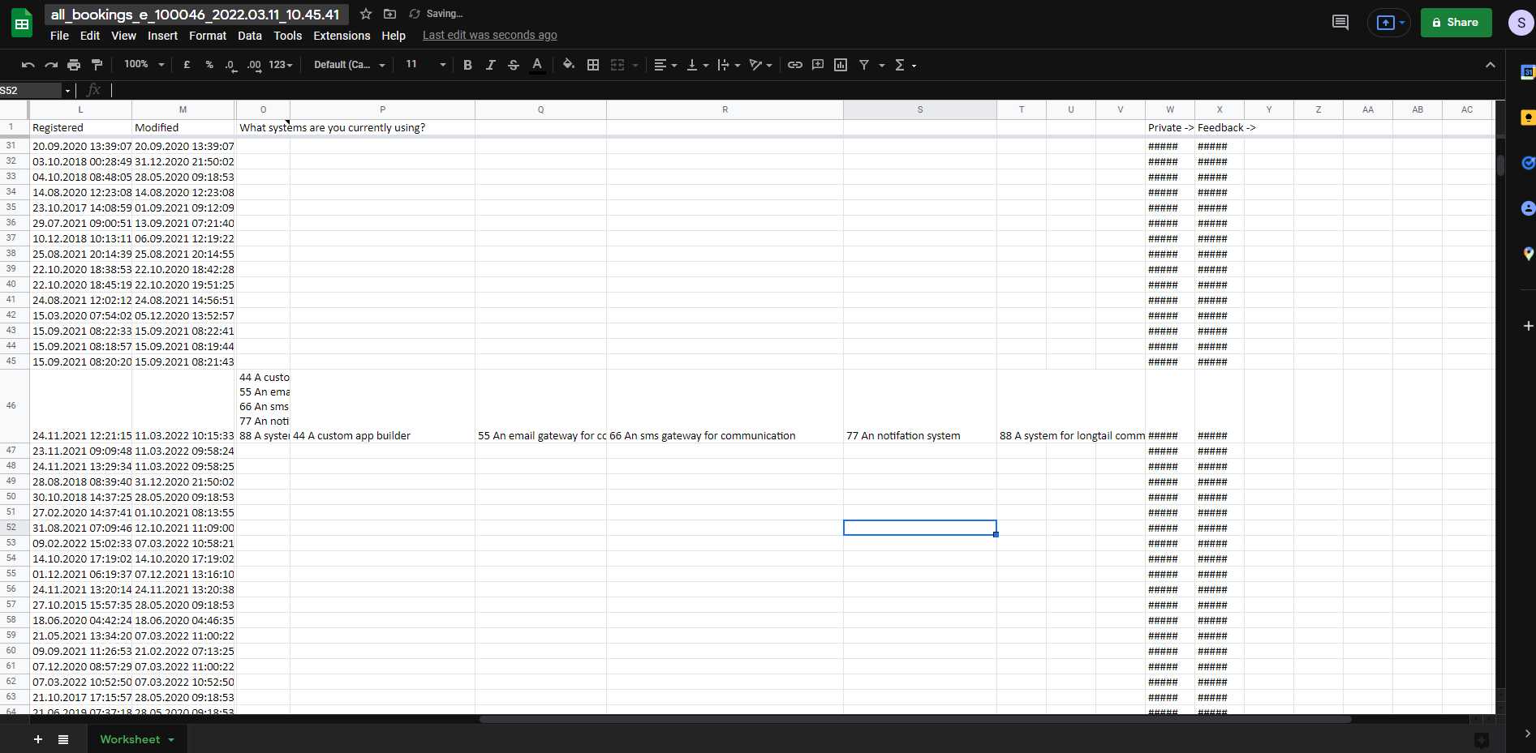Open the font family dropdown

(x=349, y=65)
